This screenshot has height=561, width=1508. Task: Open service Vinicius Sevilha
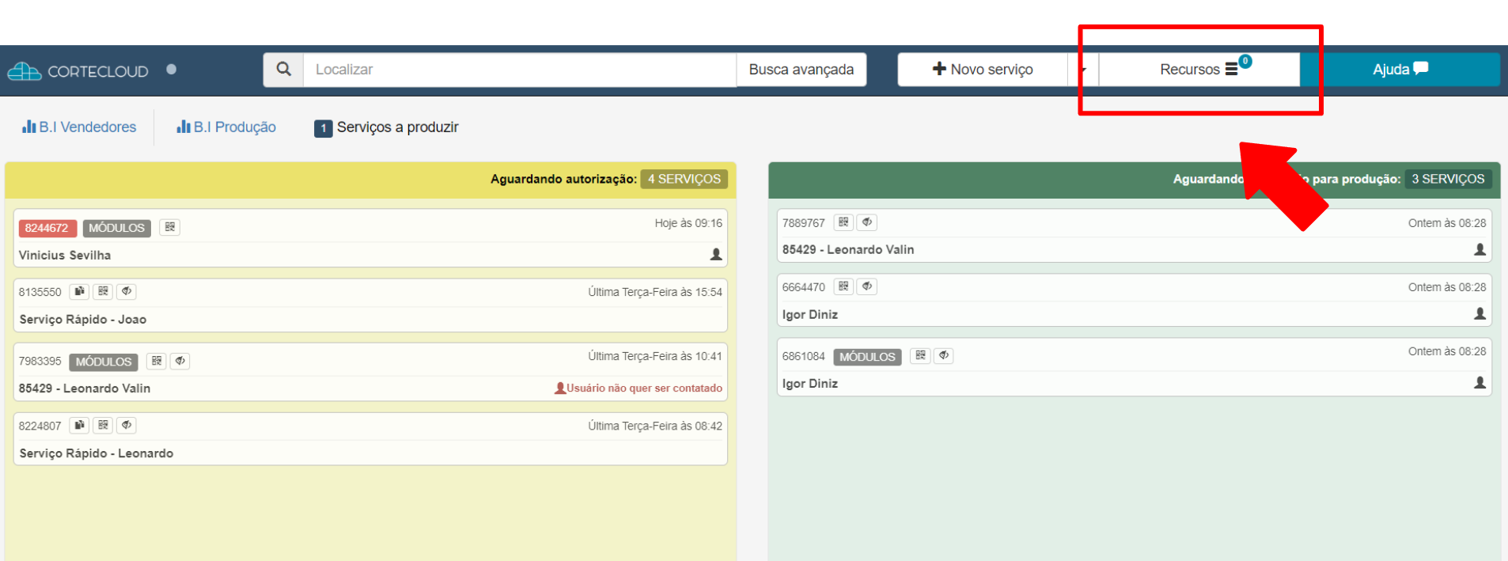pos(65,256)
